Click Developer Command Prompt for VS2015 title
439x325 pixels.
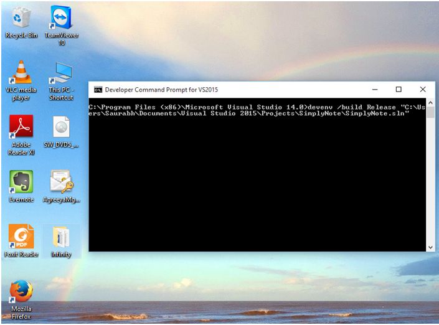(x=161, y=90)
